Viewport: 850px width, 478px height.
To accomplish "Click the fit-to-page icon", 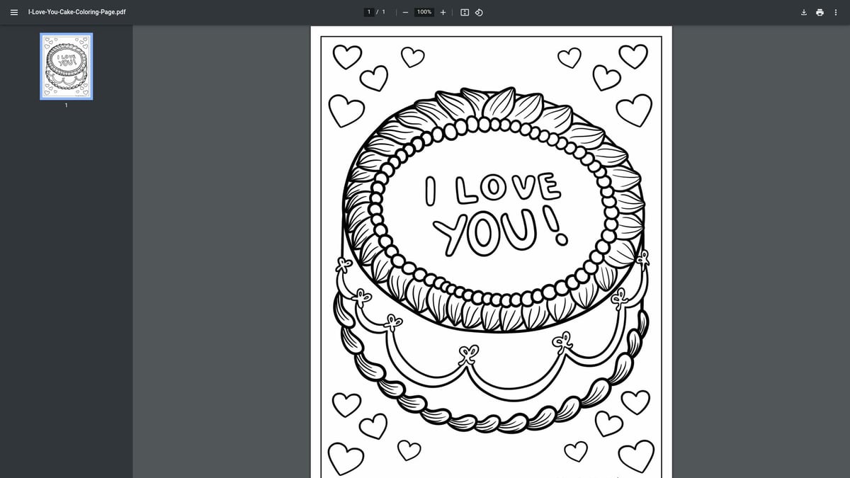I will coord(464,12).
